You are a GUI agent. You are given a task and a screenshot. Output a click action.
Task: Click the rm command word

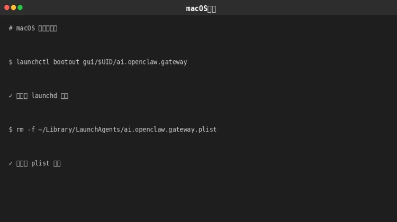pos(20,129)
